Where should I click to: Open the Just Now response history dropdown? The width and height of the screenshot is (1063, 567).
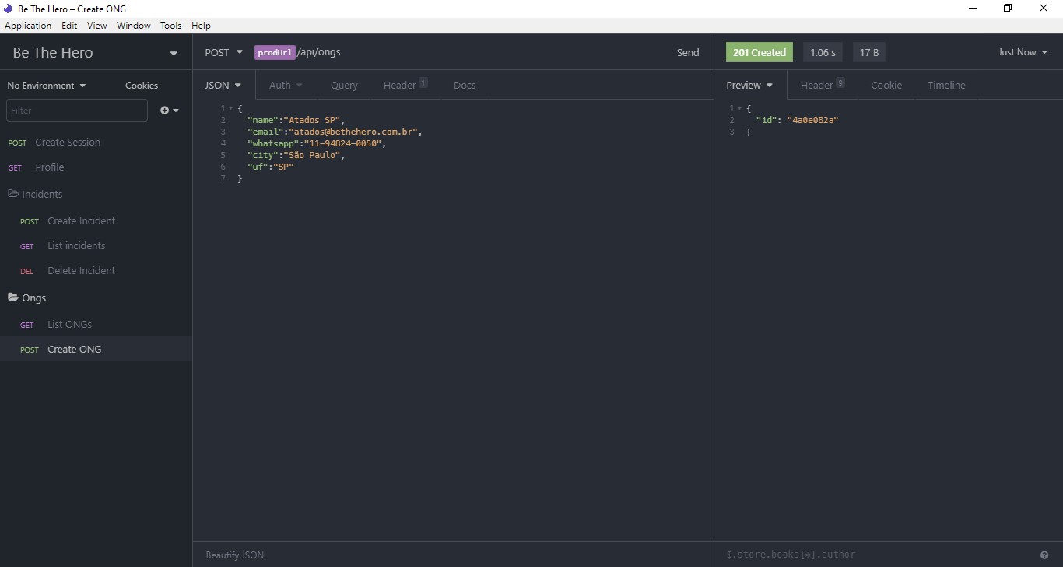tap(1023, 52)
